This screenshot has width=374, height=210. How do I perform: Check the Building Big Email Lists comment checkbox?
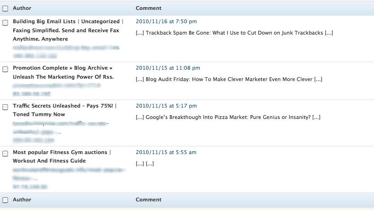pyautogui.click(x=5, y=23)
